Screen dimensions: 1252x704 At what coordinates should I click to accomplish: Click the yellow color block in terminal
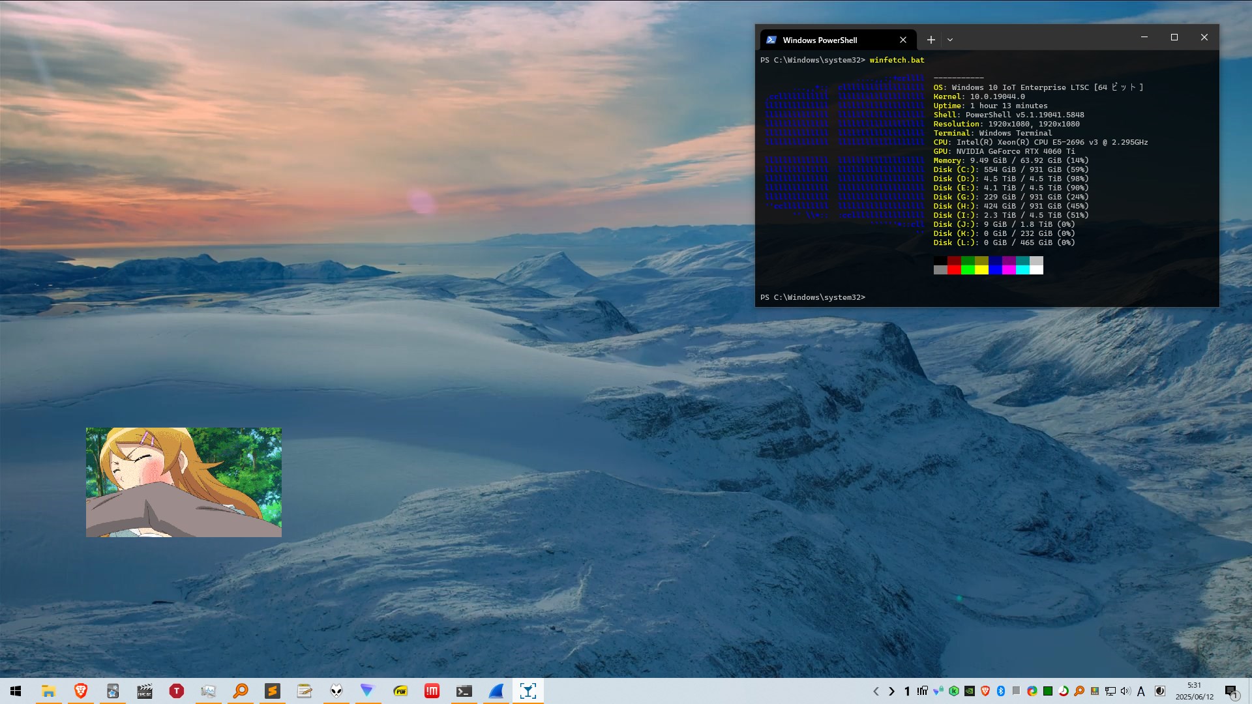pyautogui.click(x=981, y=270)
